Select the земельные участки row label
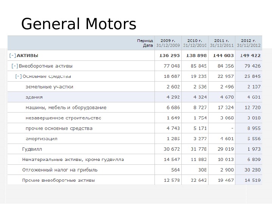The height and width of the screenshot is (204, 272). tap(49, 87)
